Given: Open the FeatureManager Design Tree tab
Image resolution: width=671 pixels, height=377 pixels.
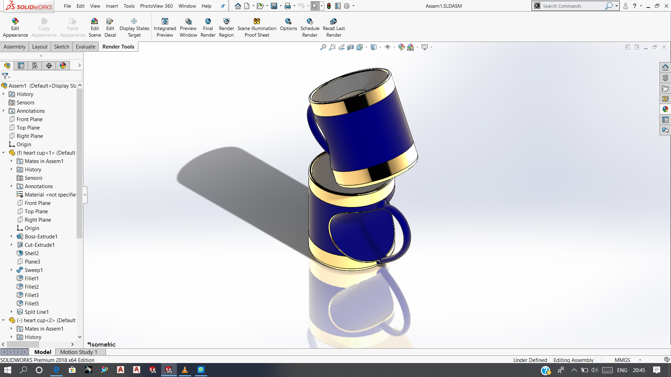Looking at the screenshot, I should (7, 65).
